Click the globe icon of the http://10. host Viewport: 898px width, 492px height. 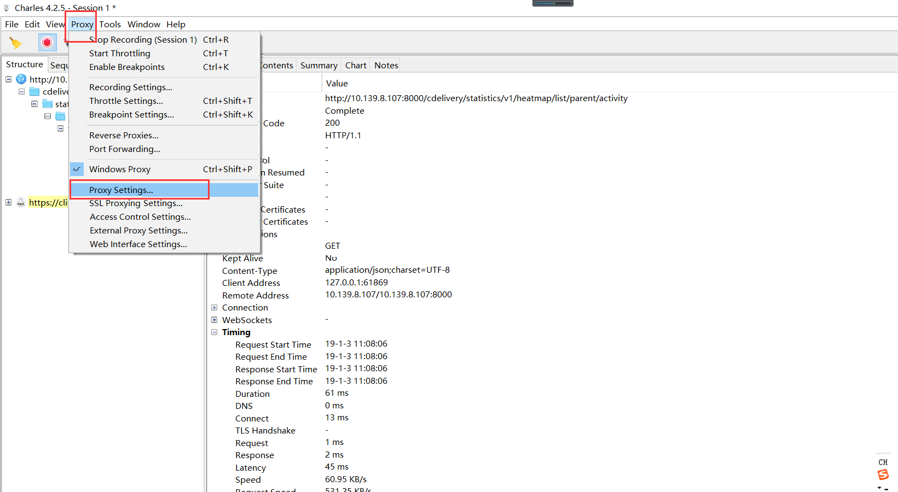coord(21,79)
